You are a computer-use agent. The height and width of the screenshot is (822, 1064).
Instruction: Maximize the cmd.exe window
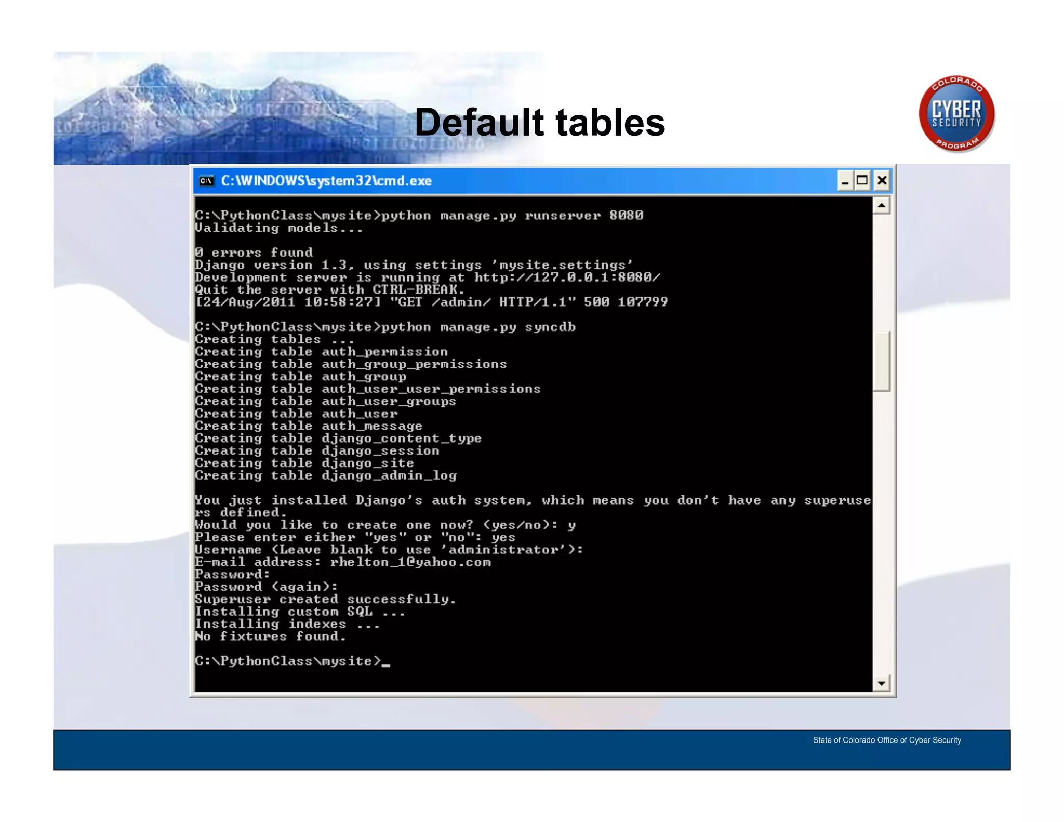click(862, 181)
